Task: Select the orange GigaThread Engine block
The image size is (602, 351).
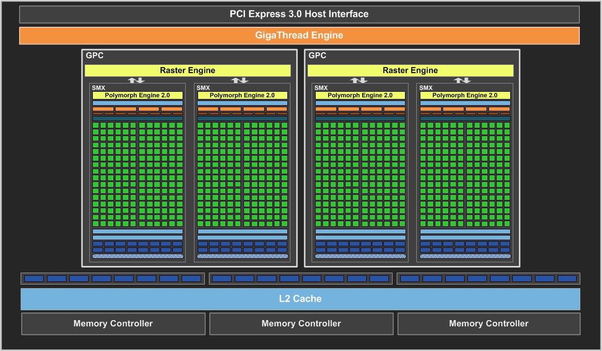Action: 299,35
